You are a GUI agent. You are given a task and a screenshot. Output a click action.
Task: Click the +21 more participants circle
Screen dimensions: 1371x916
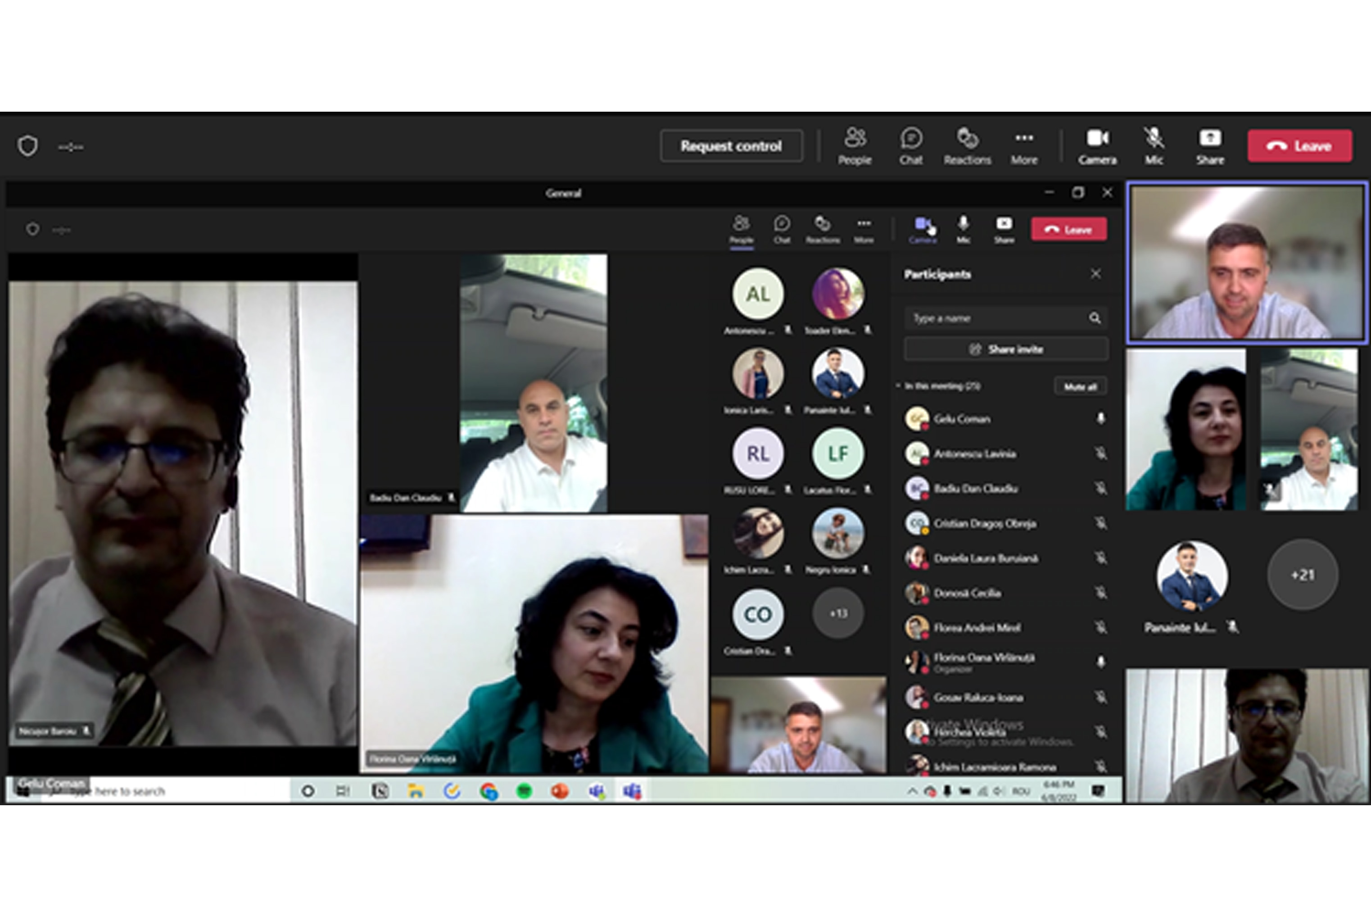point(1302,575)
